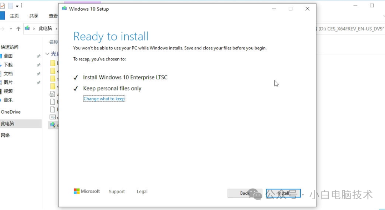The height and width of the screenshot is (210, 385).
Task: Select OneDrive in the navigation pane
Action: (x=11, y=112)
